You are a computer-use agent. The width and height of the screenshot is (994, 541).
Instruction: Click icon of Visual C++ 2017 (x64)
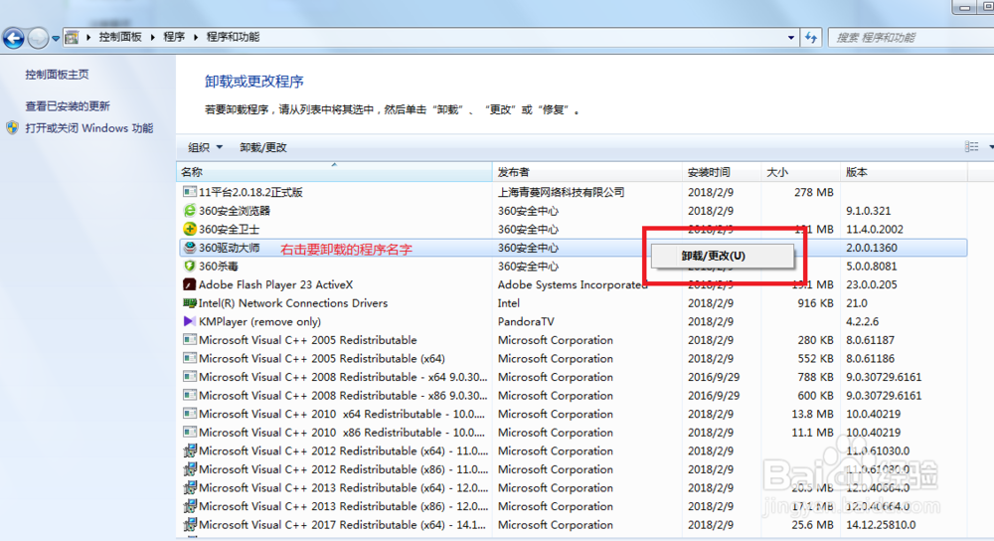189,524
